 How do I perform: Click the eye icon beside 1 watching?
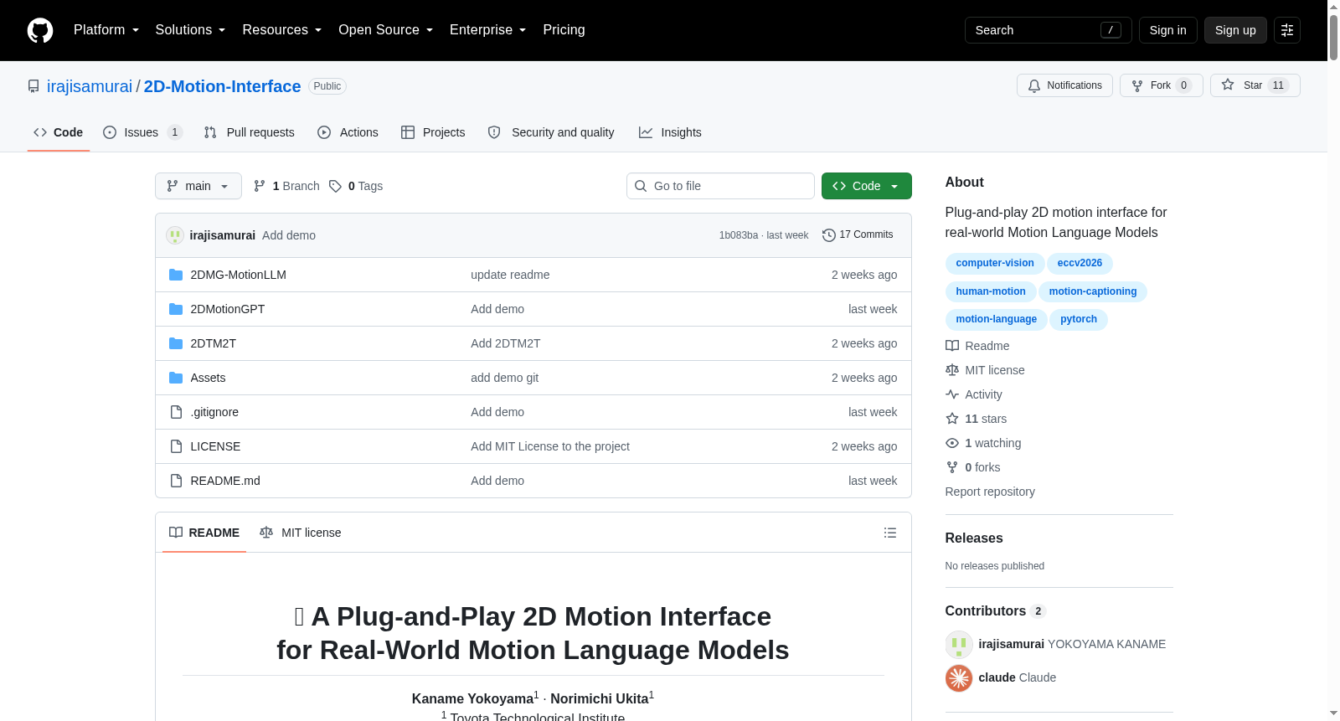952,443
